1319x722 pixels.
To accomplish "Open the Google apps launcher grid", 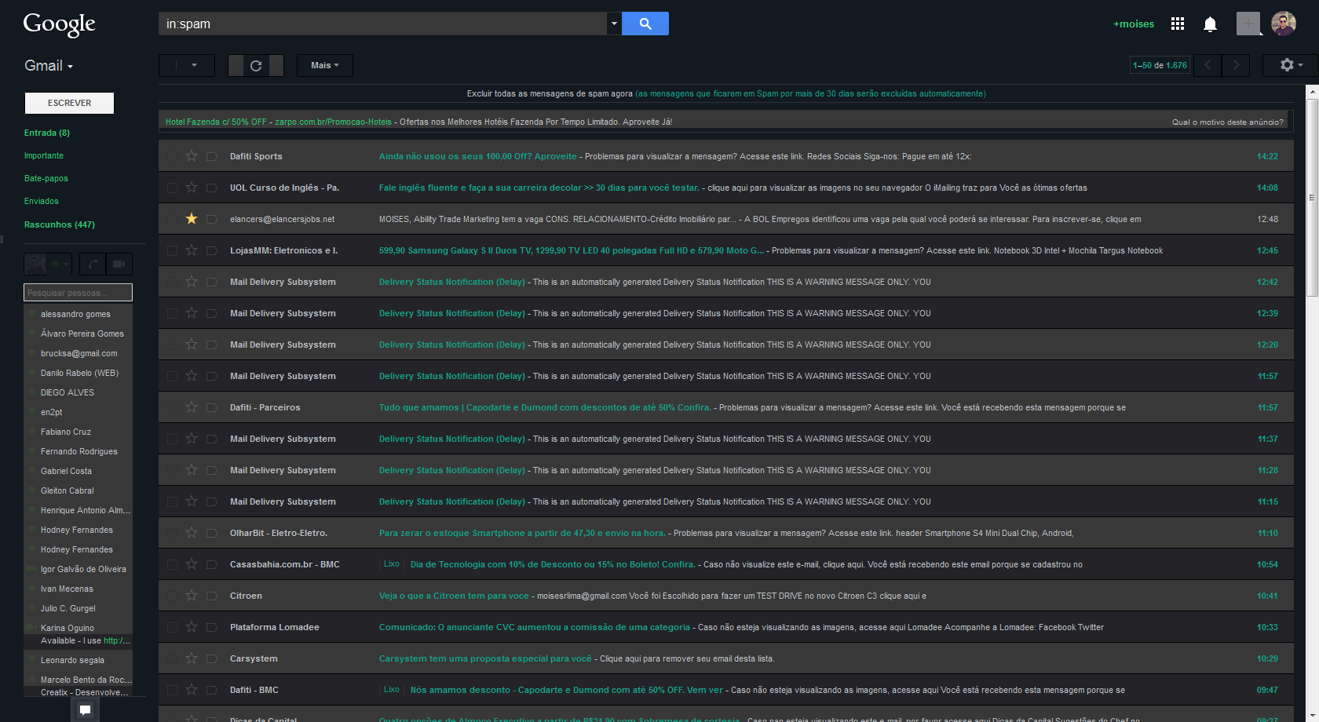I will (x=1177, y=24).
